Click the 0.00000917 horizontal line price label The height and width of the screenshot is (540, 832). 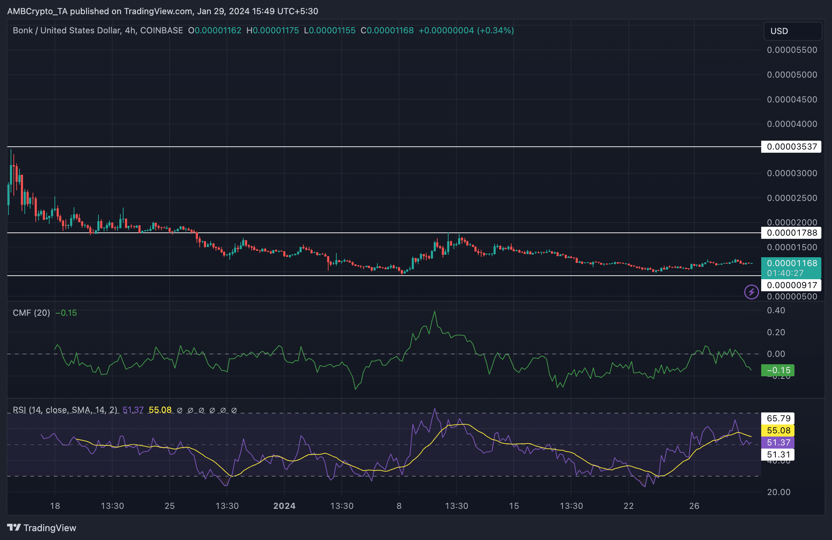(791, 285)
